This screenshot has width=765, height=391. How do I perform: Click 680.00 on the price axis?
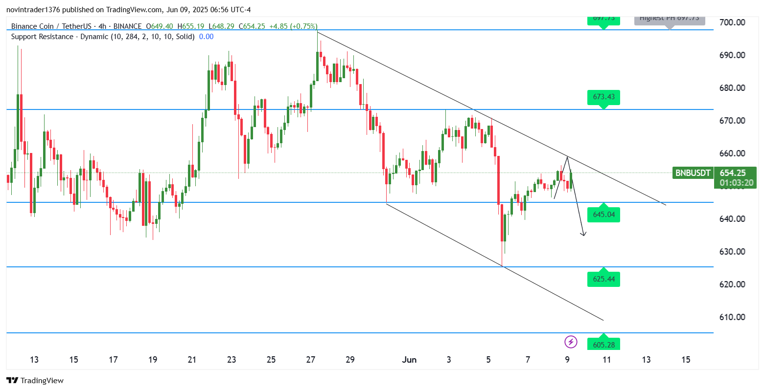click(733, 88)
